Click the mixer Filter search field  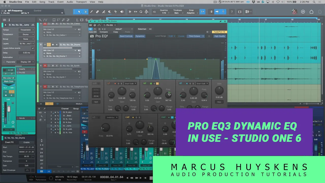[x=59, y=167]
